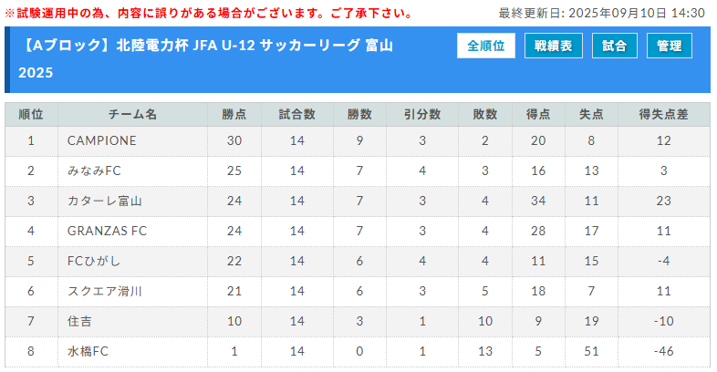
Task: Open the 試合 tab
Action: click(614, 46)
